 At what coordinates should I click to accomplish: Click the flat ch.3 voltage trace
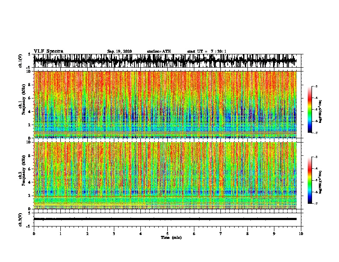[165, 219]
